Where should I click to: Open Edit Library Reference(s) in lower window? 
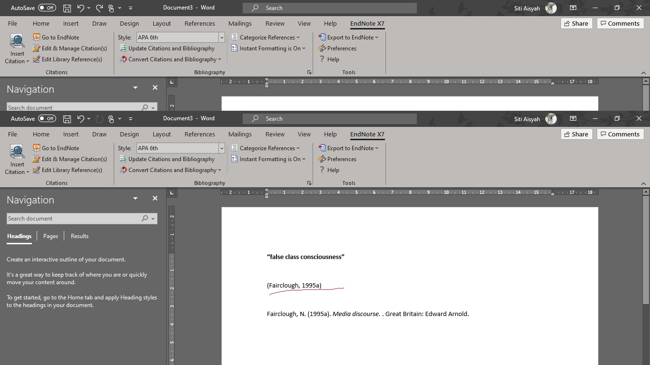68,170
